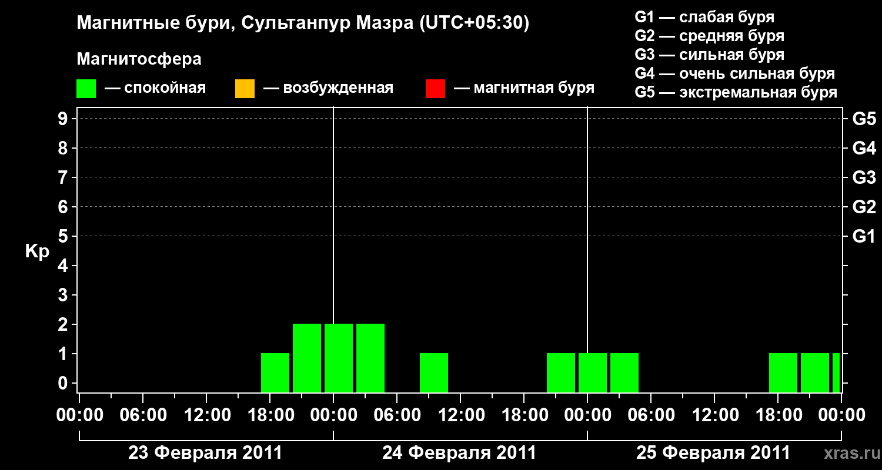The image size is (882, 470).
Task: Click the '18:00' time label under 25 February
Action: 778,415
